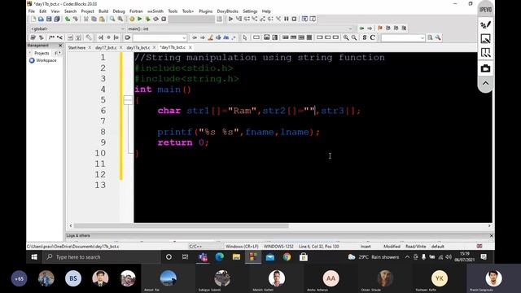Switch to the day17a_bct.c tab
The height and width of the screenshot is (293, 521).
pos(138,48)
